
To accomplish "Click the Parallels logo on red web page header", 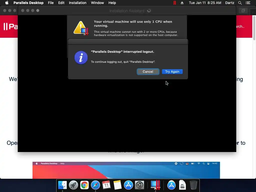I will (10, 26).
